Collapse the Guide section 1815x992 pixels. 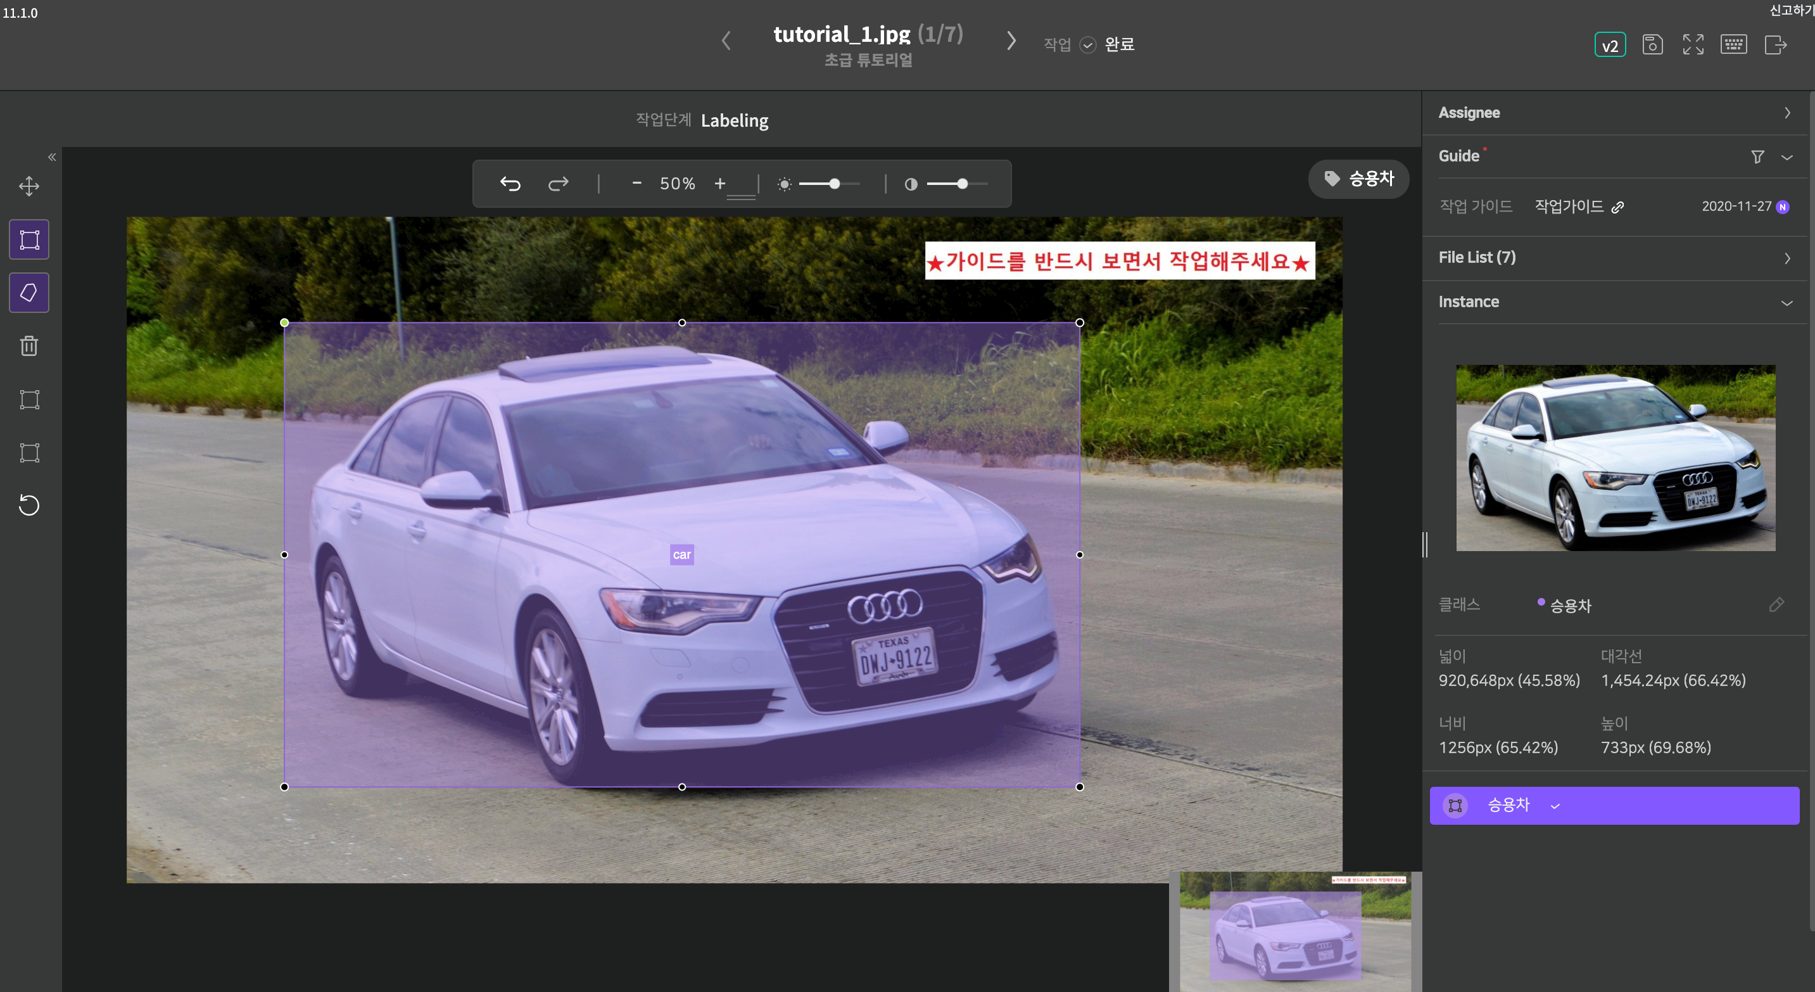tap(1787, 156)
